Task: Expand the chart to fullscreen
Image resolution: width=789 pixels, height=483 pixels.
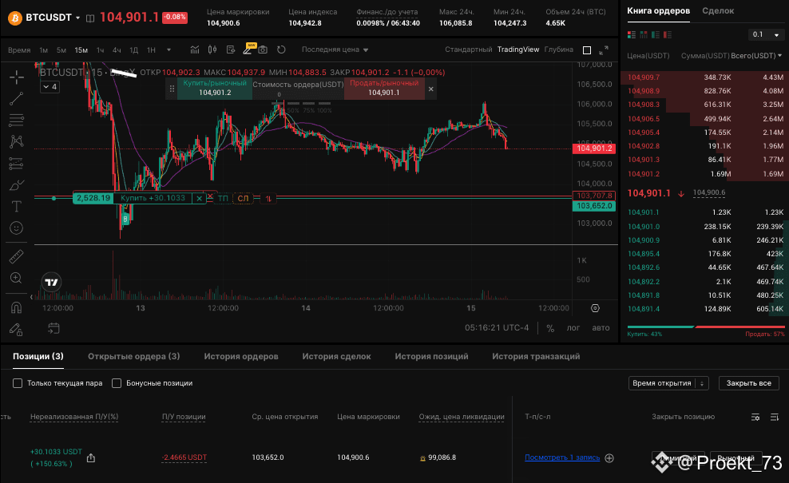Action: tap(604, 49)
